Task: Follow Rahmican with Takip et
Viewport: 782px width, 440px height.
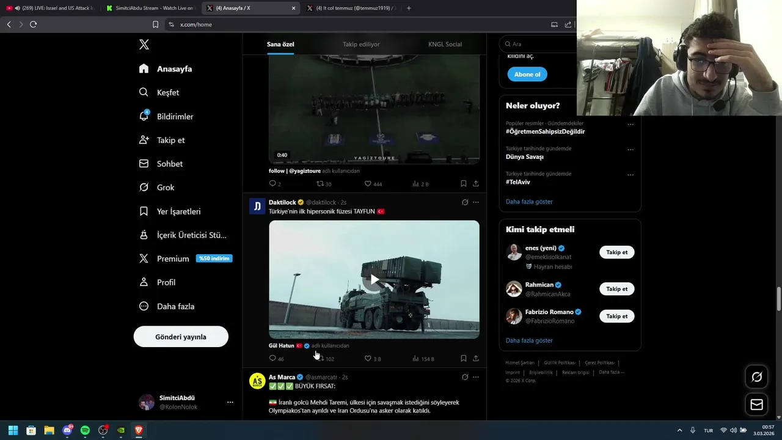Action: point(617,289)
